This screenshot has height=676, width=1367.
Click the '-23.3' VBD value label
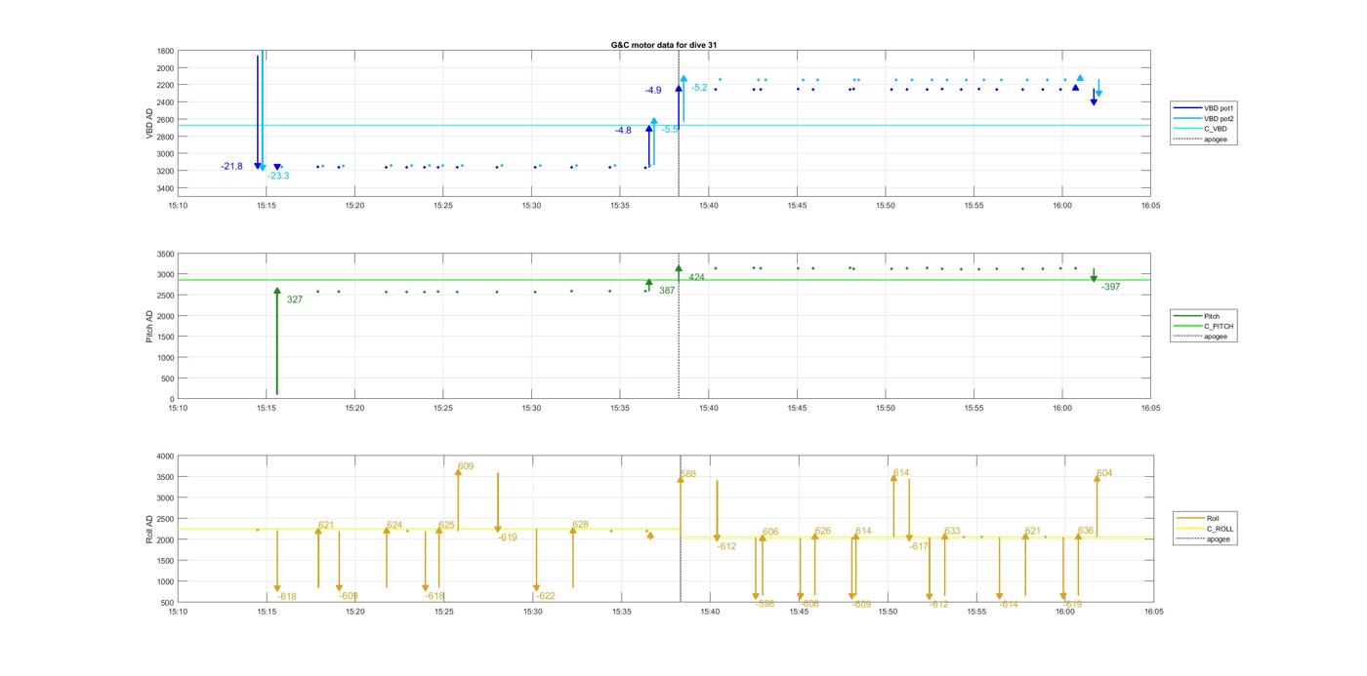[278, 177]
